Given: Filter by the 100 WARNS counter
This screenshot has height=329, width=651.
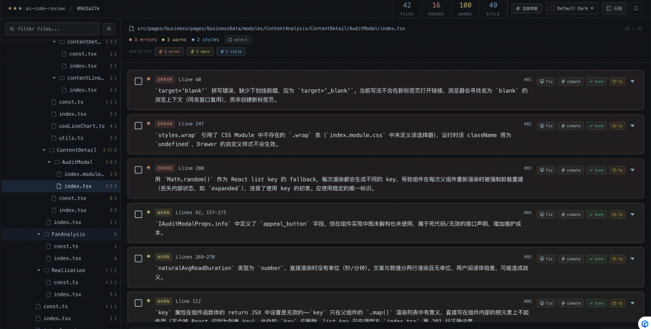Looking at the screenshot, I should [x=465, y=9].
